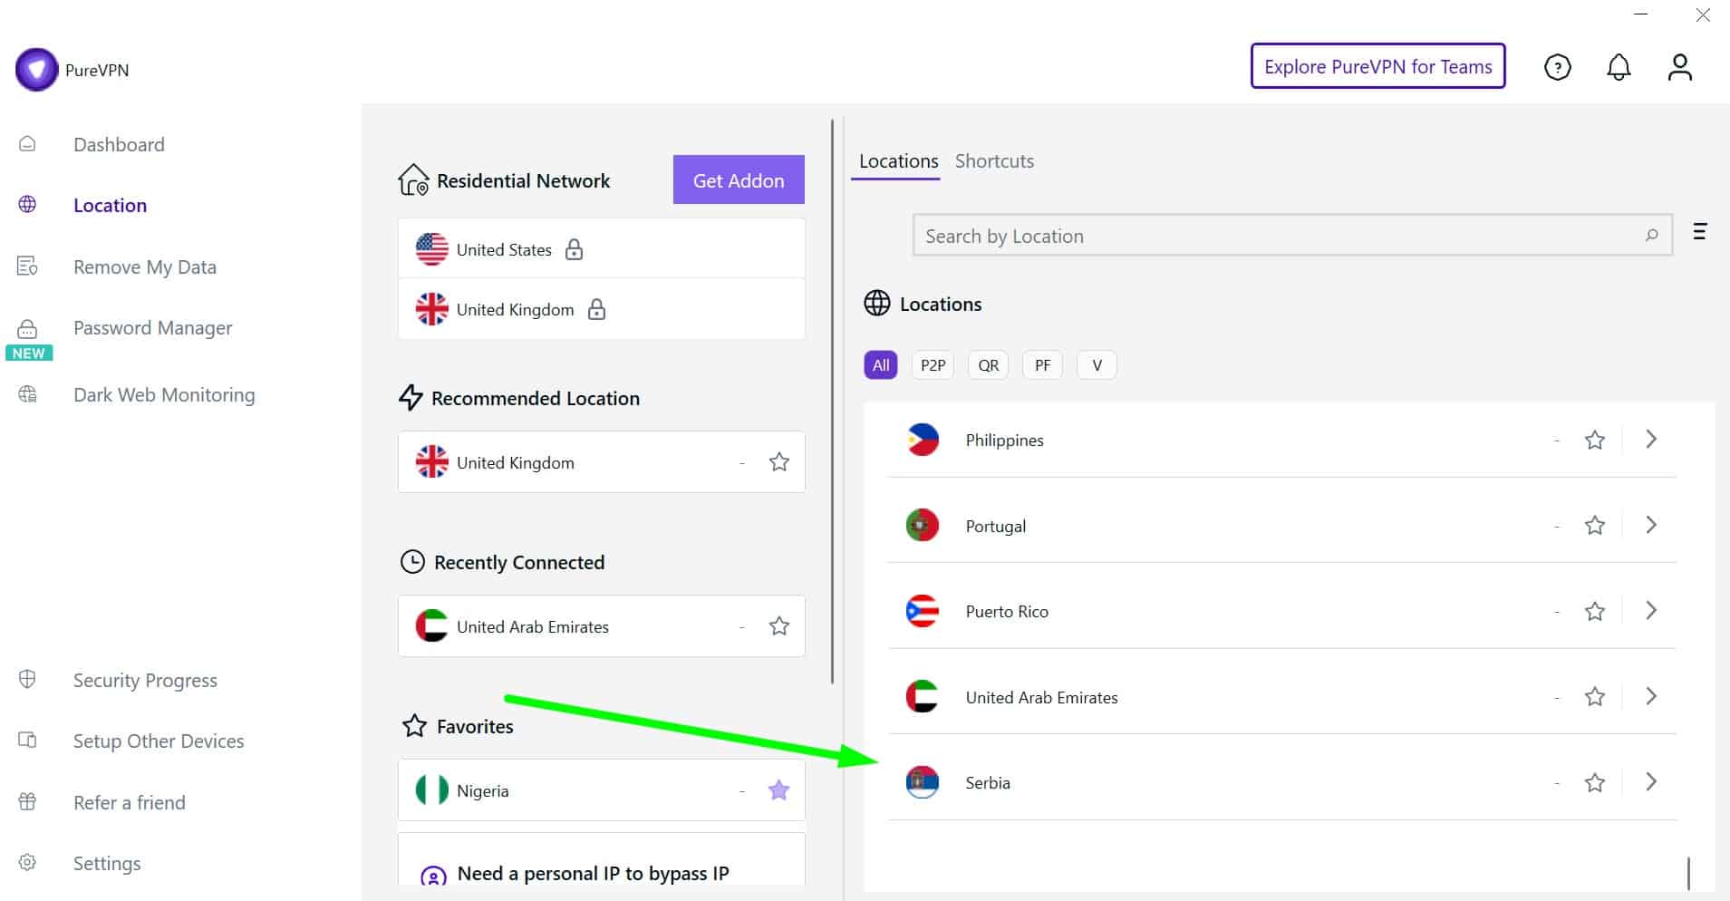Click the Nigeria flag icon in Favorites
This screenshot has height=901, width=1730.
(x=431, y=790)
